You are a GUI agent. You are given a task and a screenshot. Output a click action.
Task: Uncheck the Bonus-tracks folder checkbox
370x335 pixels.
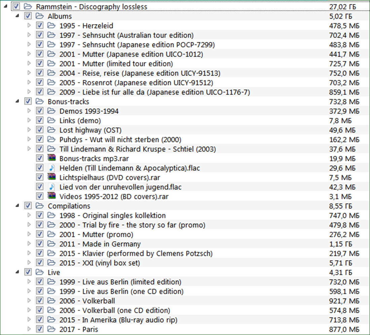pos(28,101)
